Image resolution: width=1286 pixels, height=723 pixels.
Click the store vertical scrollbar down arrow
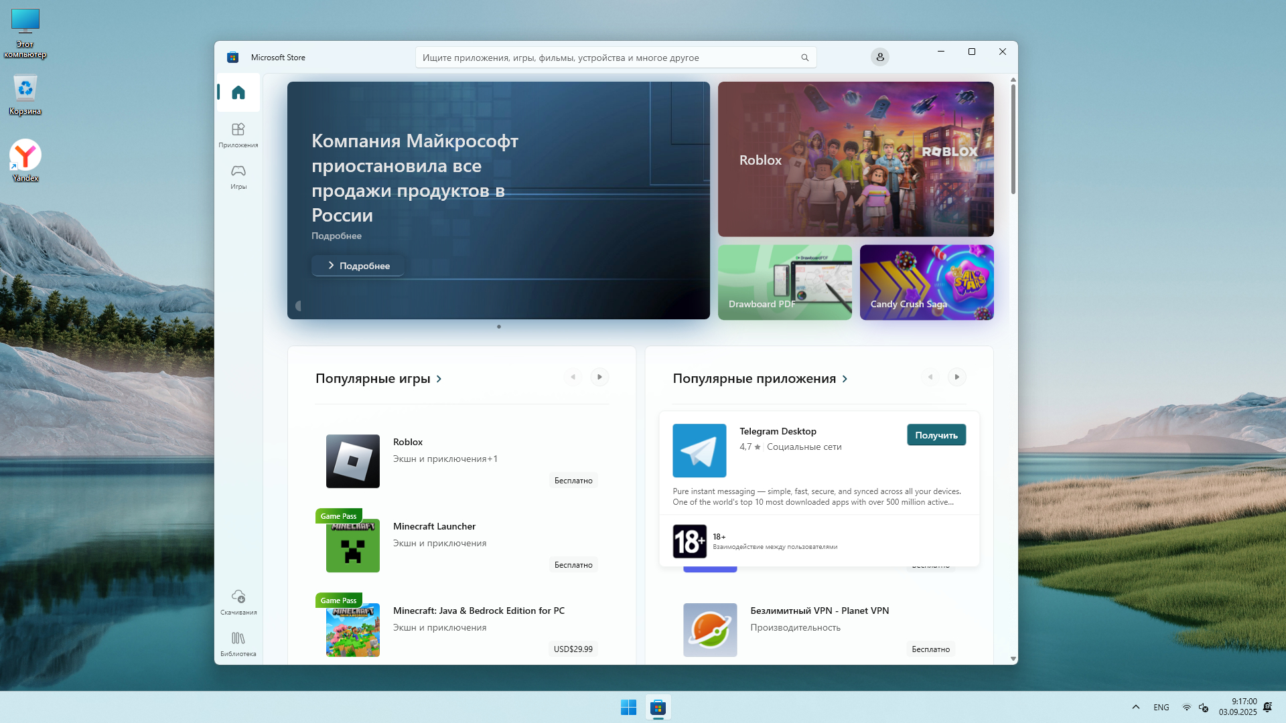coord(1013,659)
